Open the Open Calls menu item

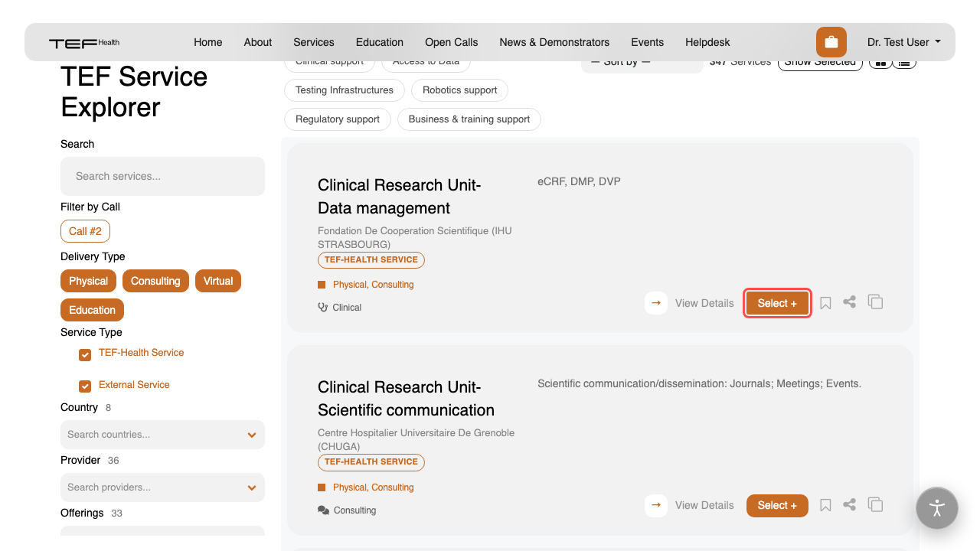[x=452, y=42]
